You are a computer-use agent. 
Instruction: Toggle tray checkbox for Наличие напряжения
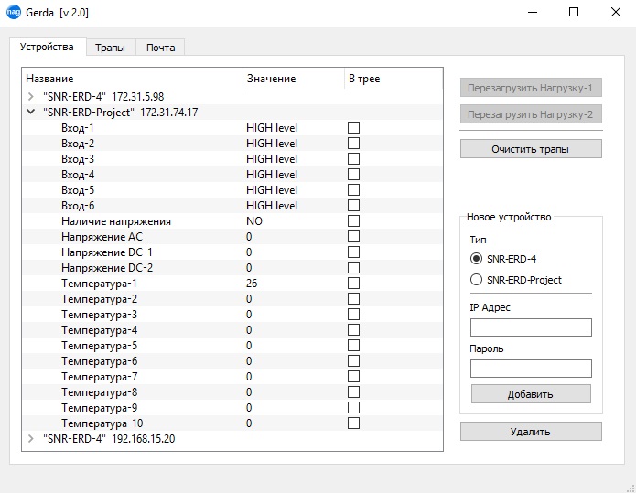tap(353, 221)
